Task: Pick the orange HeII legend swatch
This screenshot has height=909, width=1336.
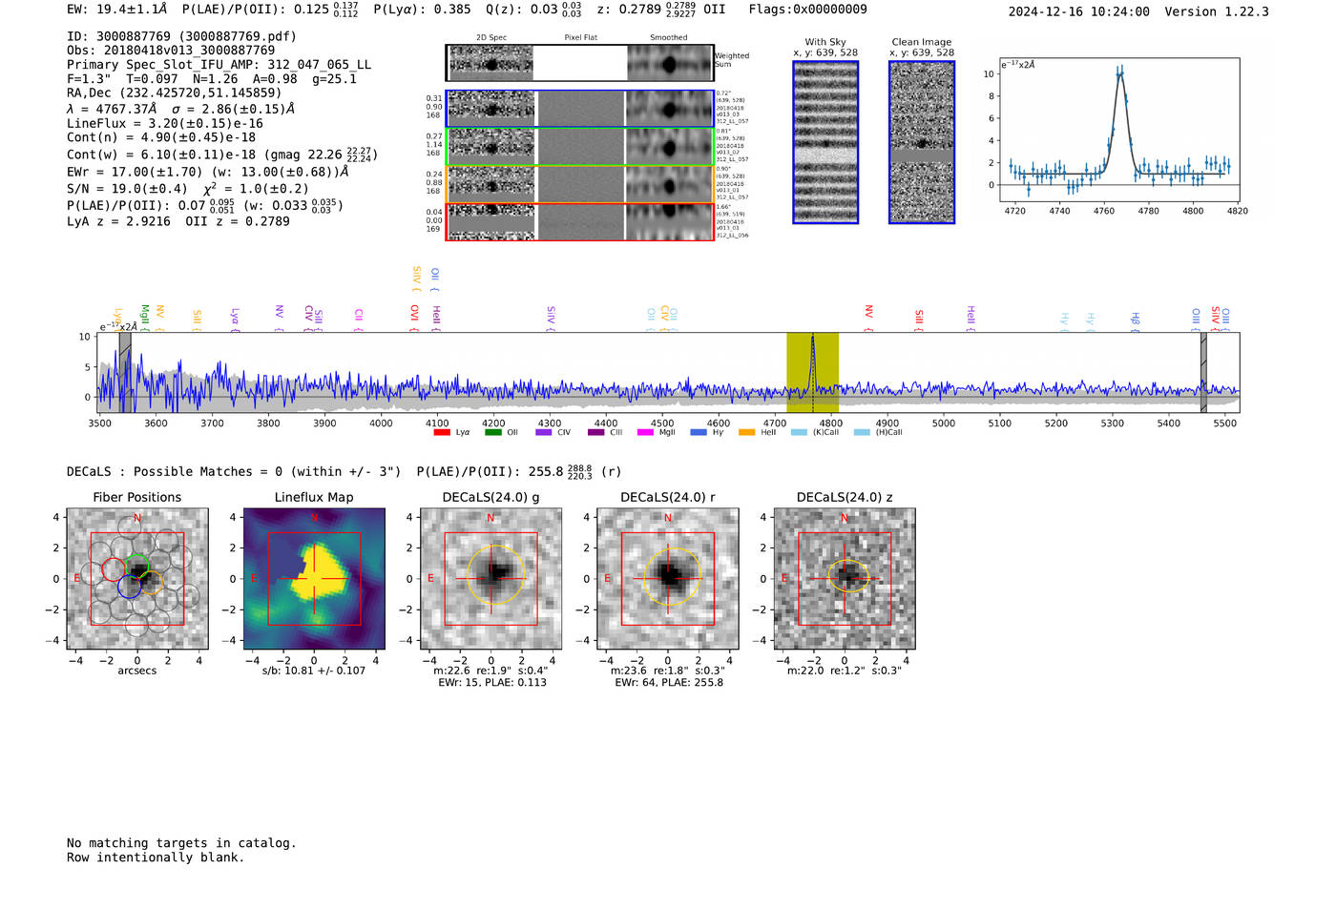Action: coord(746,432)
